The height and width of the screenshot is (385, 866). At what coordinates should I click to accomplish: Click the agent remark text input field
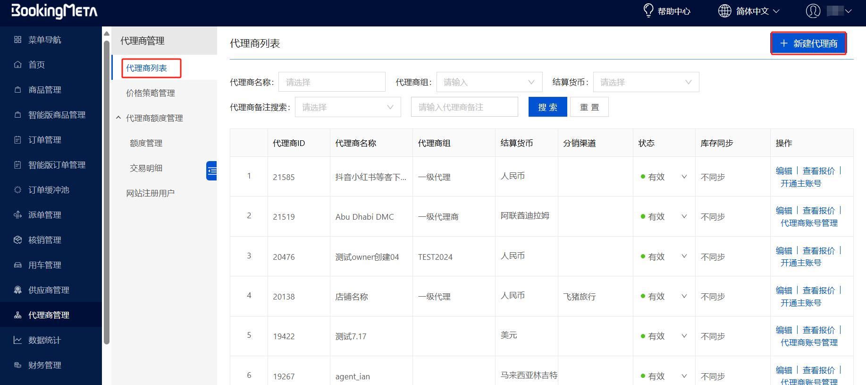(x=464, y=107)
